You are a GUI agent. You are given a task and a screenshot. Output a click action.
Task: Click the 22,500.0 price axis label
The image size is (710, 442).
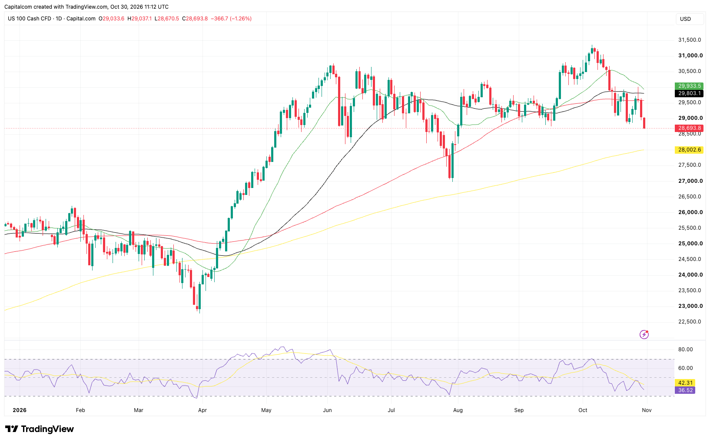(690, 322)
